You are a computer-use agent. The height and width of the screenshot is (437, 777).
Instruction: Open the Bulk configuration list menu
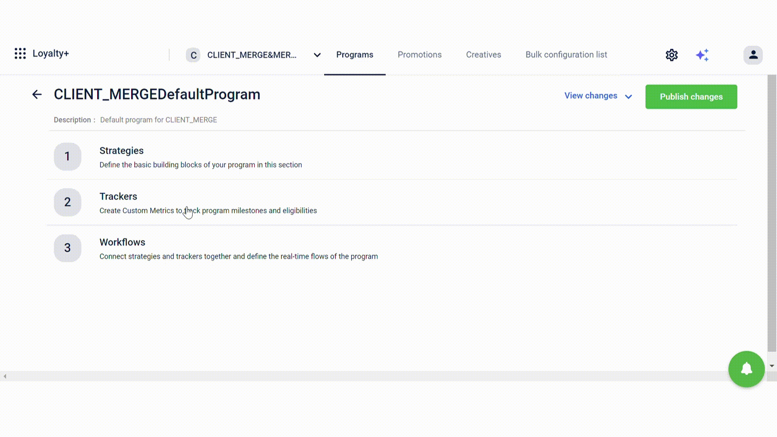pos(566,55)
